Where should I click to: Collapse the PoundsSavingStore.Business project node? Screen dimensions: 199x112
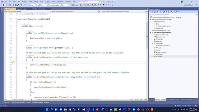[150, 20]
